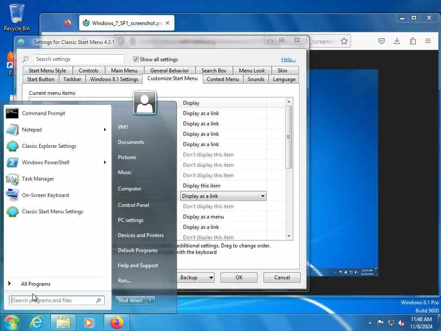Click Cancel in settings dialog
Screen dimensions: 441x331
tap(282, 278)
